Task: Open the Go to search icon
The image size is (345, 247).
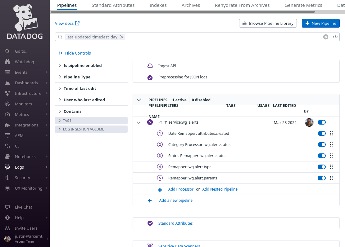Action: click(7, 51)
